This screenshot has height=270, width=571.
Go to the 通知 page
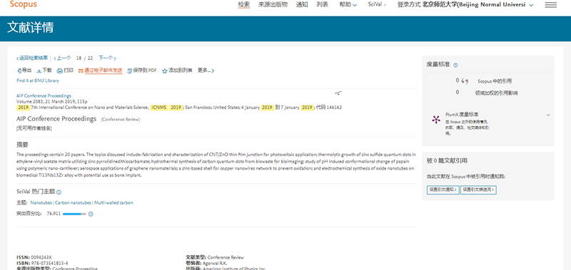302,5
